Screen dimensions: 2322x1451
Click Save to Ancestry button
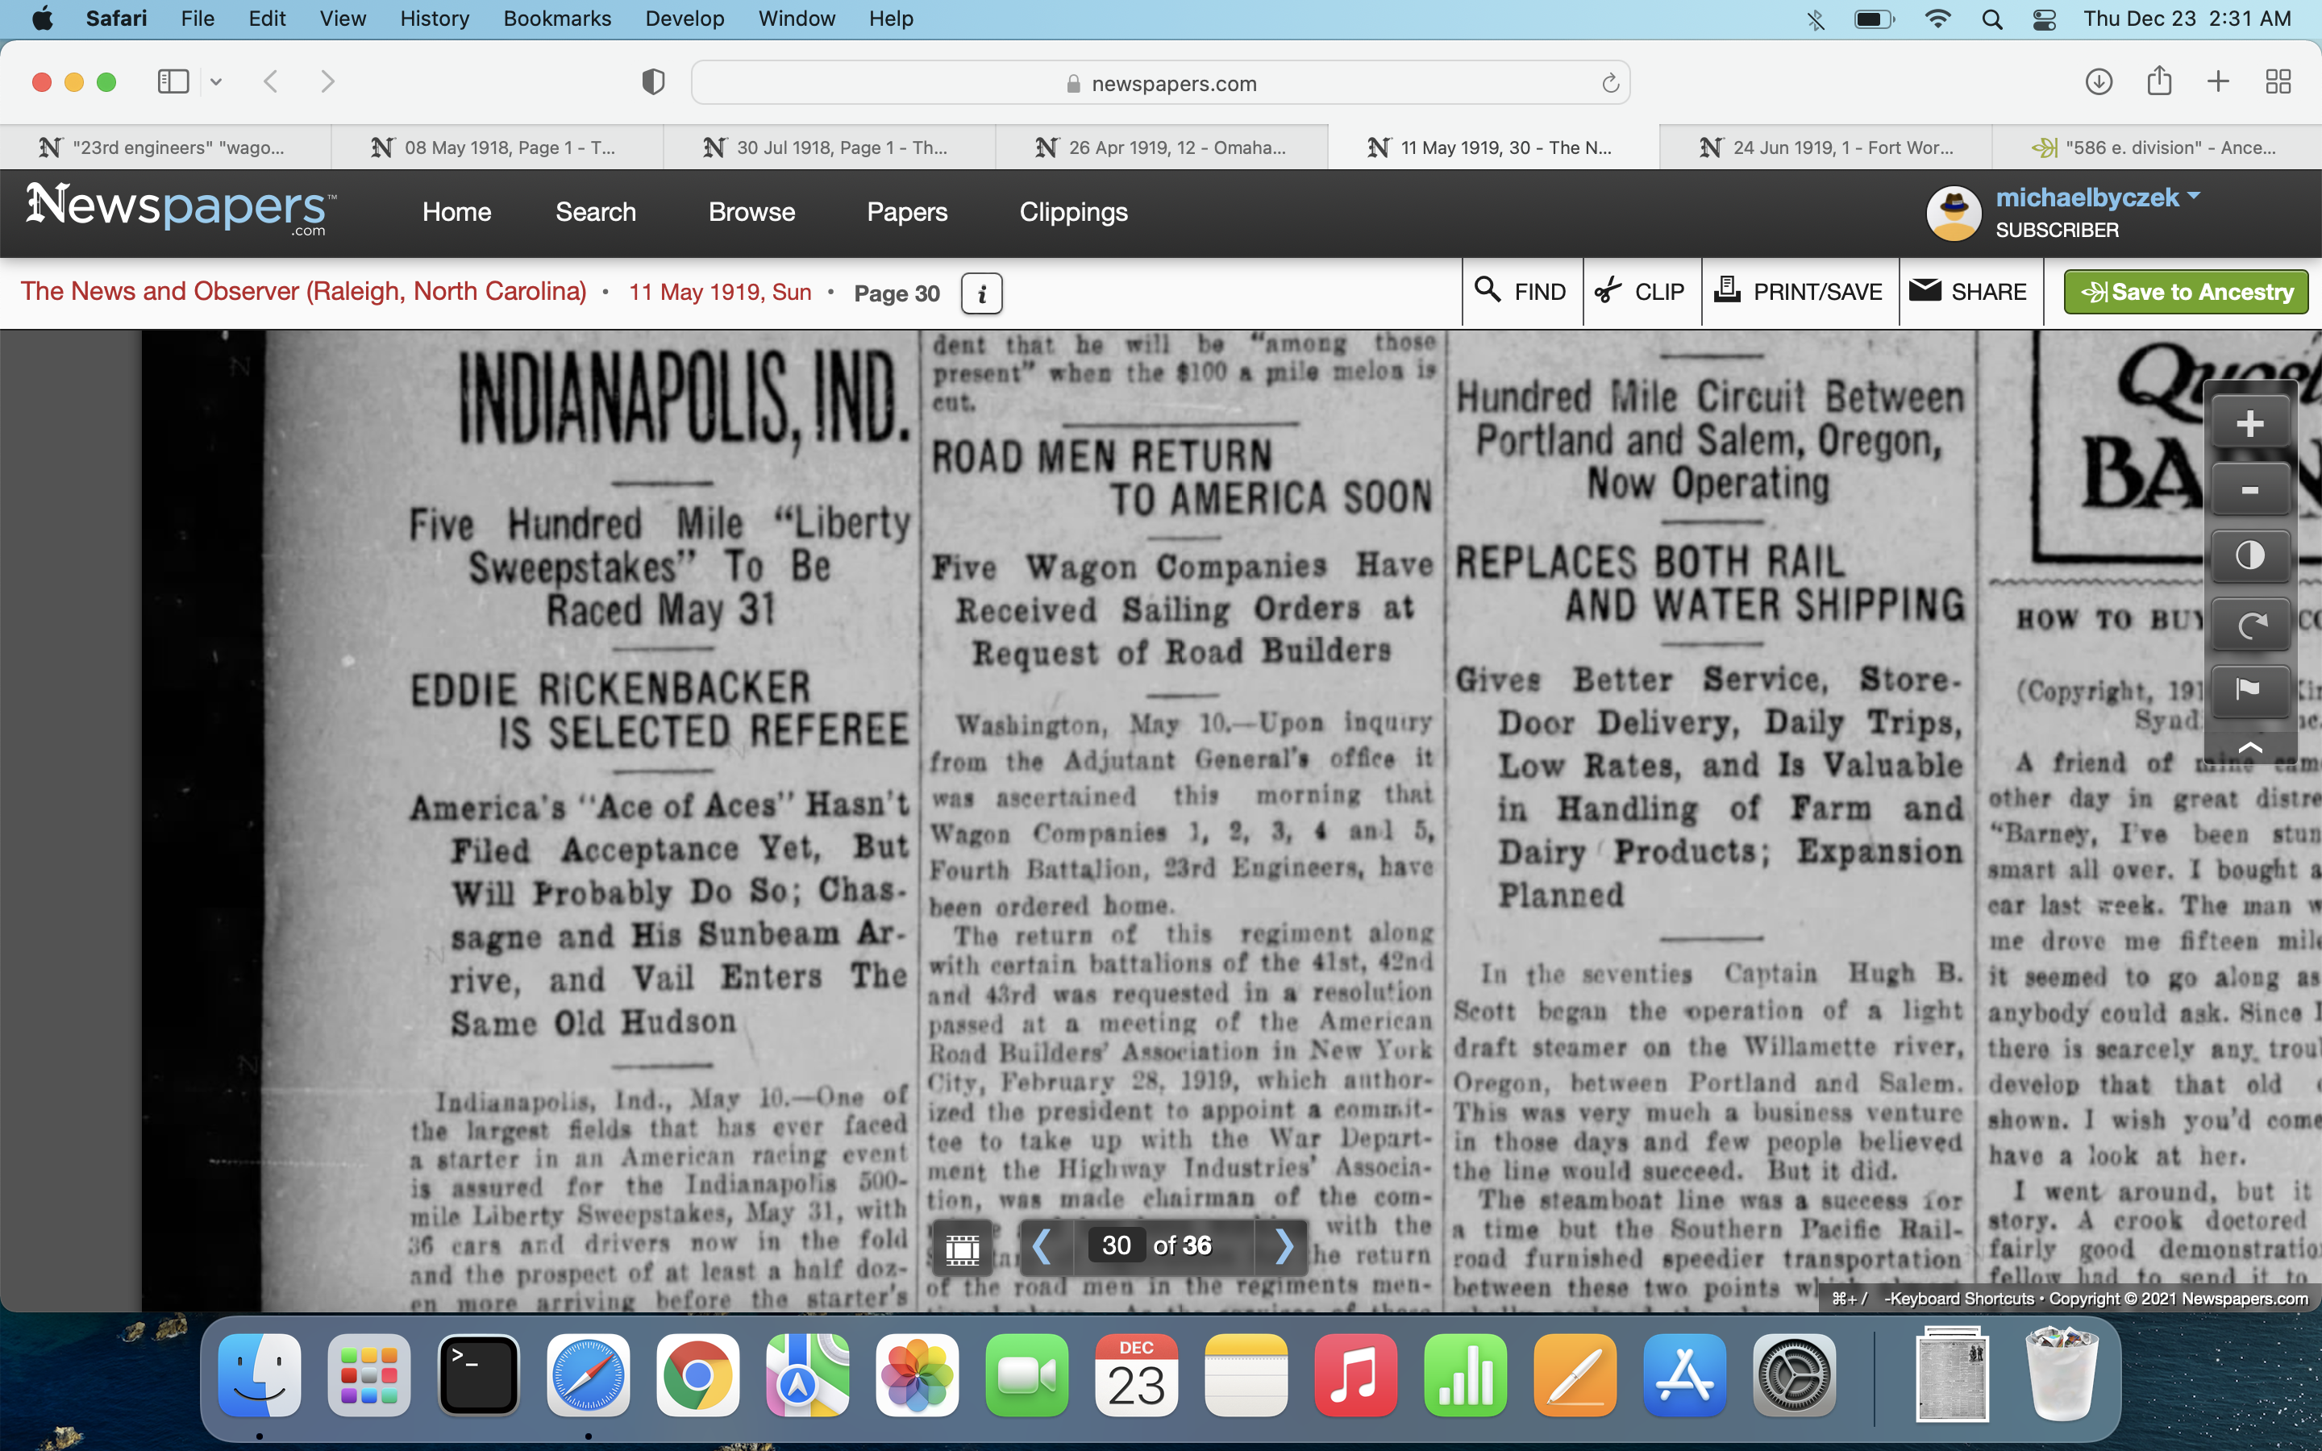click(2186, 292)
